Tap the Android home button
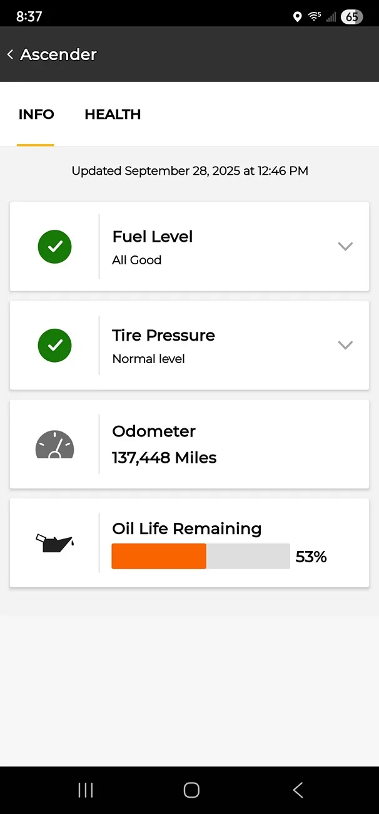The image size is (379, 814). click(x=191, y=790)
